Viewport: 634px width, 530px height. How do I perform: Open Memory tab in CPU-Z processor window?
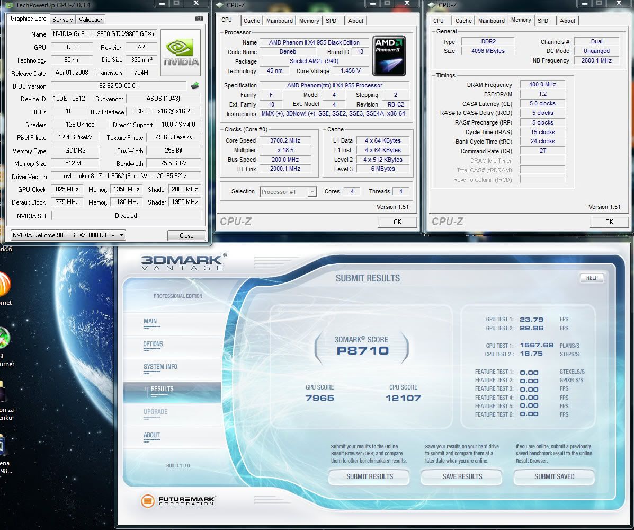pos(309,21)
